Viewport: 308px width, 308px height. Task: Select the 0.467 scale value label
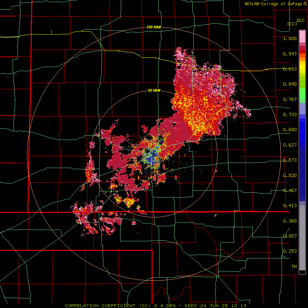290,191
